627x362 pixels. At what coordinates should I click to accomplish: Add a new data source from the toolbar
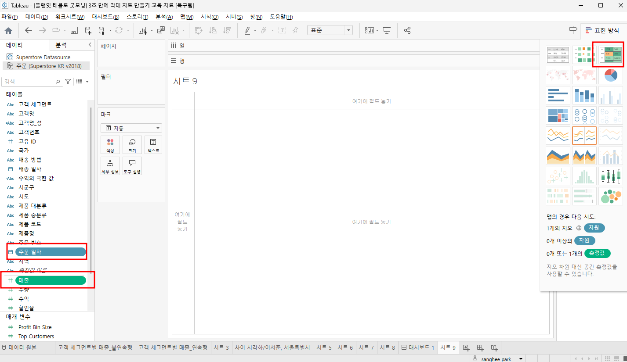coord(88,30)
